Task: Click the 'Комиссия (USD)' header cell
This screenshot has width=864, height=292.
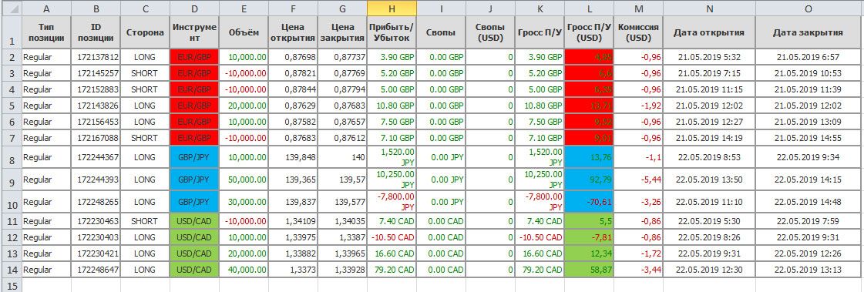Action: (638, 32)
